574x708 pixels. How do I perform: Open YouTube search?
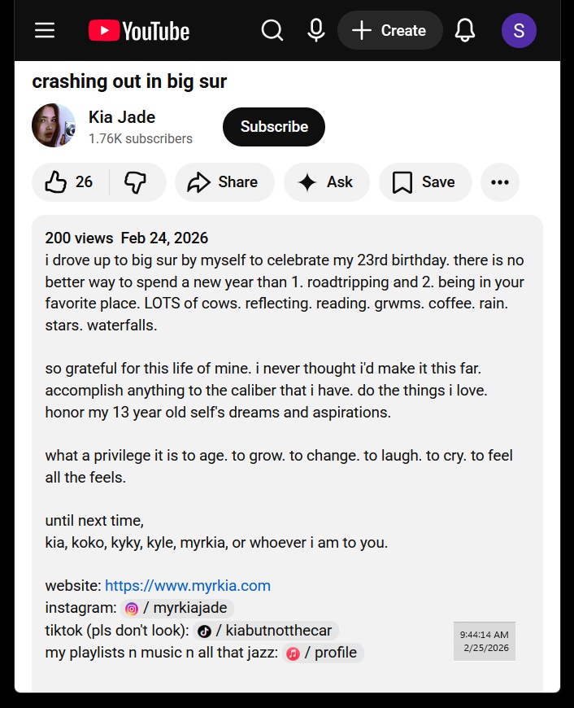pos(272,31)
